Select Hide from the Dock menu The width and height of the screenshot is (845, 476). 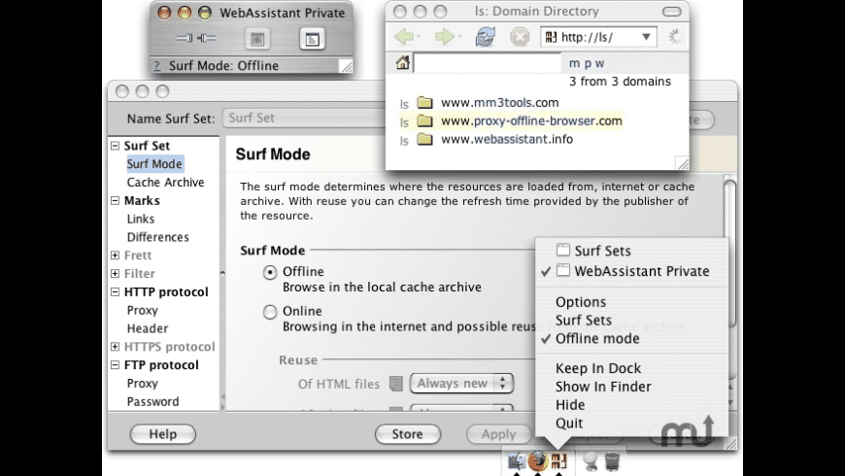[x=570, y=405]
